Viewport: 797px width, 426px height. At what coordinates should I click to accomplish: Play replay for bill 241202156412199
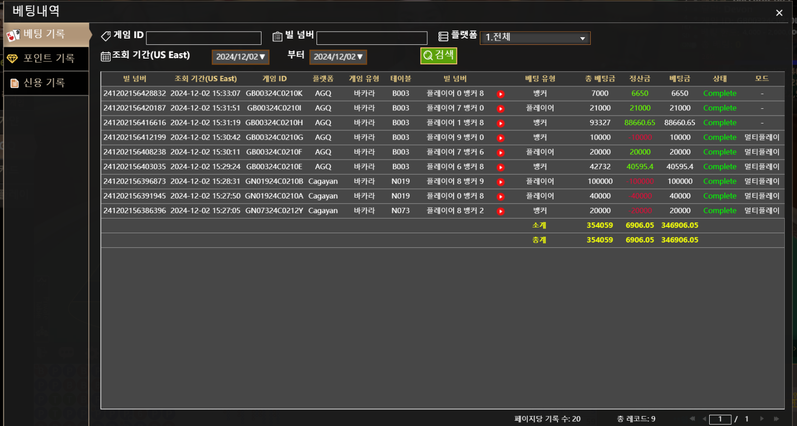click(500, 138)
